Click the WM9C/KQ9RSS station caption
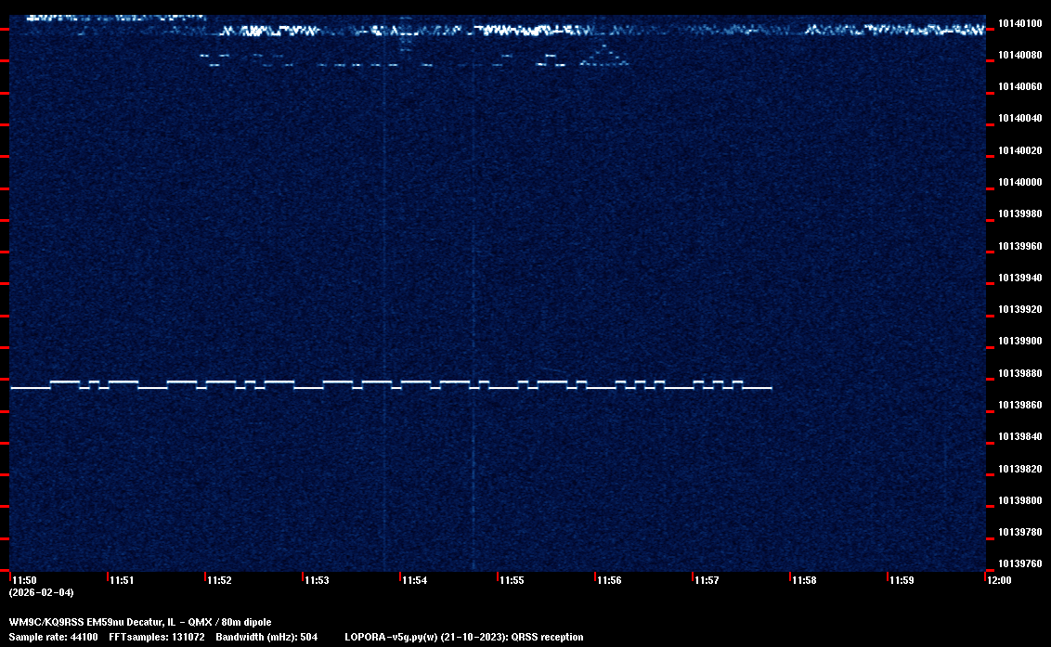 (x=140, y=622)
